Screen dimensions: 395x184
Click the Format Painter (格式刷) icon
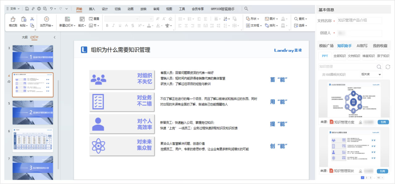pyautogui.click(x=13, y=19)
